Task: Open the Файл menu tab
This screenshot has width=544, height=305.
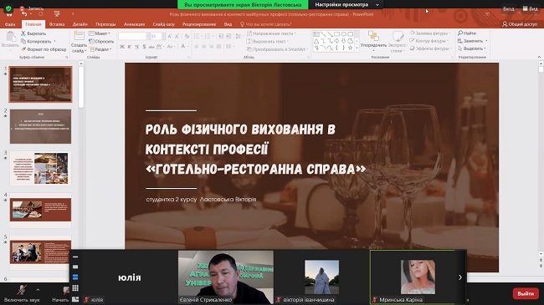Action: tap(10, 24)
